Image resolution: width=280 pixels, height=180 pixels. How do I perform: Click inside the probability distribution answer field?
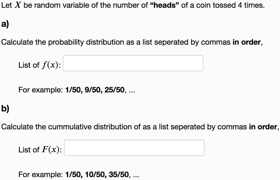(x=133, y=63)
